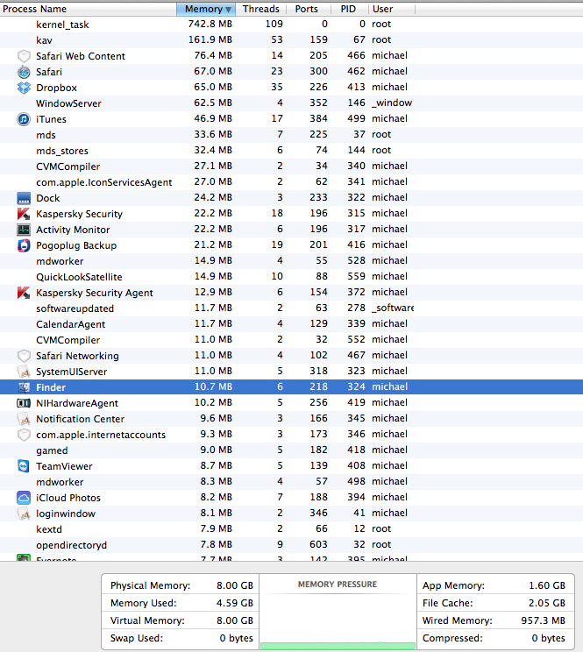This screenshot has height=652, width=583.
Task: Click the _software user entry
Action: click(393, 308)
